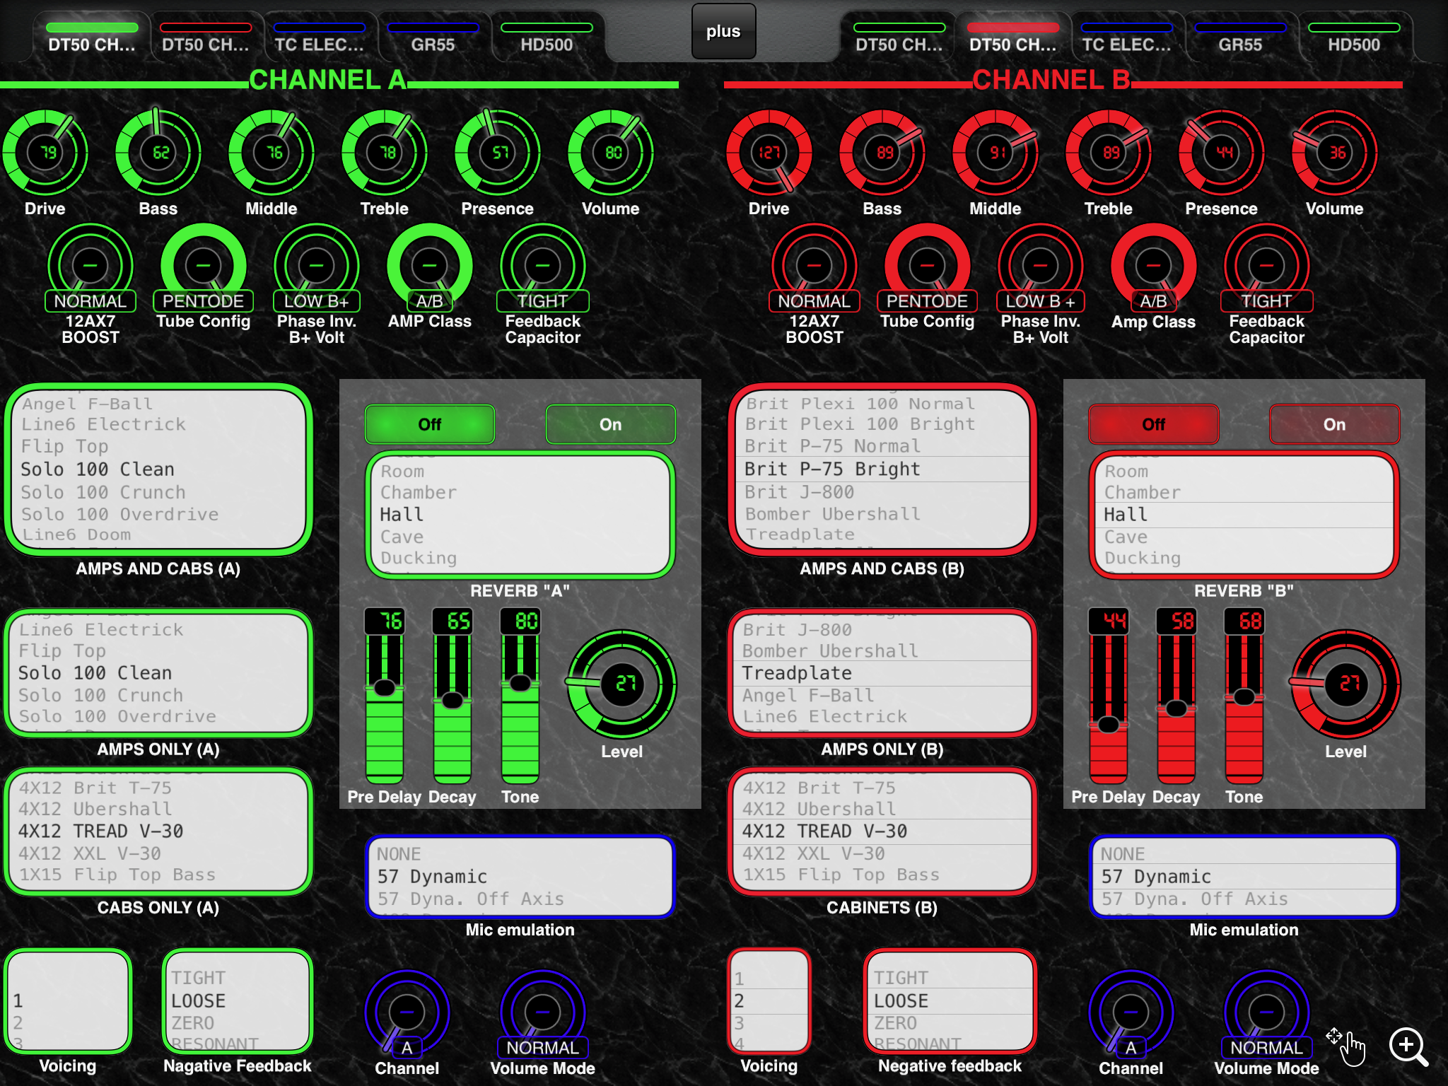Adjust the Channel A Presence knob

498,152
